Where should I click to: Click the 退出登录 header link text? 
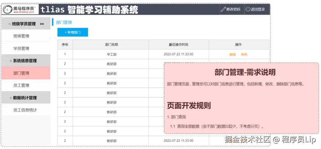(258, 9)
